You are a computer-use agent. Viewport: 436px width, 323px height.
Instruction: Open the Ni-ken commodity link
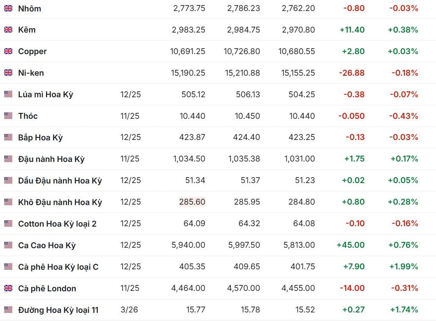click(x=31, y=73)
